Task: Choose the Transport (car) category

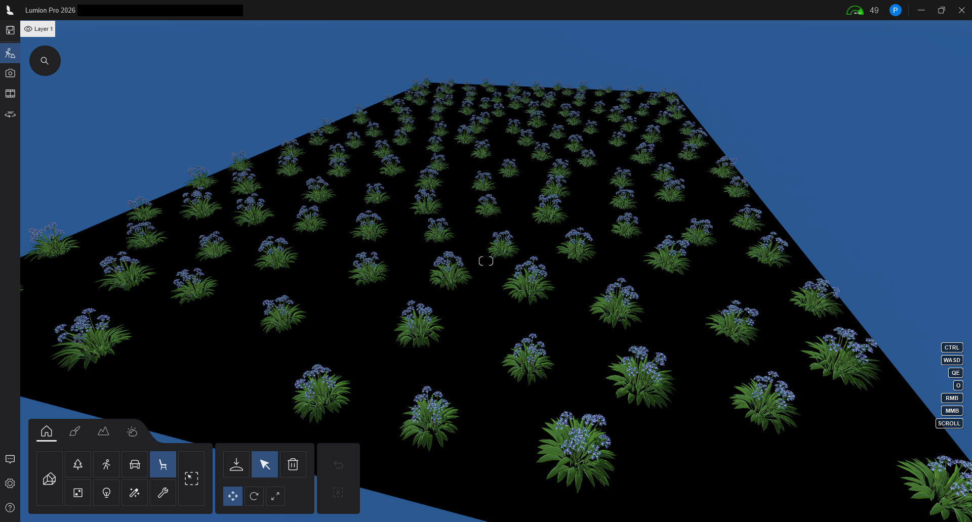Action: 135,464
